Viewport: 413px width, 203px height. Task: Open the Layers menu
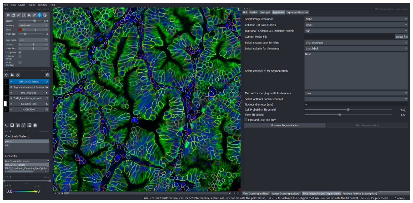tap(22, 5)
